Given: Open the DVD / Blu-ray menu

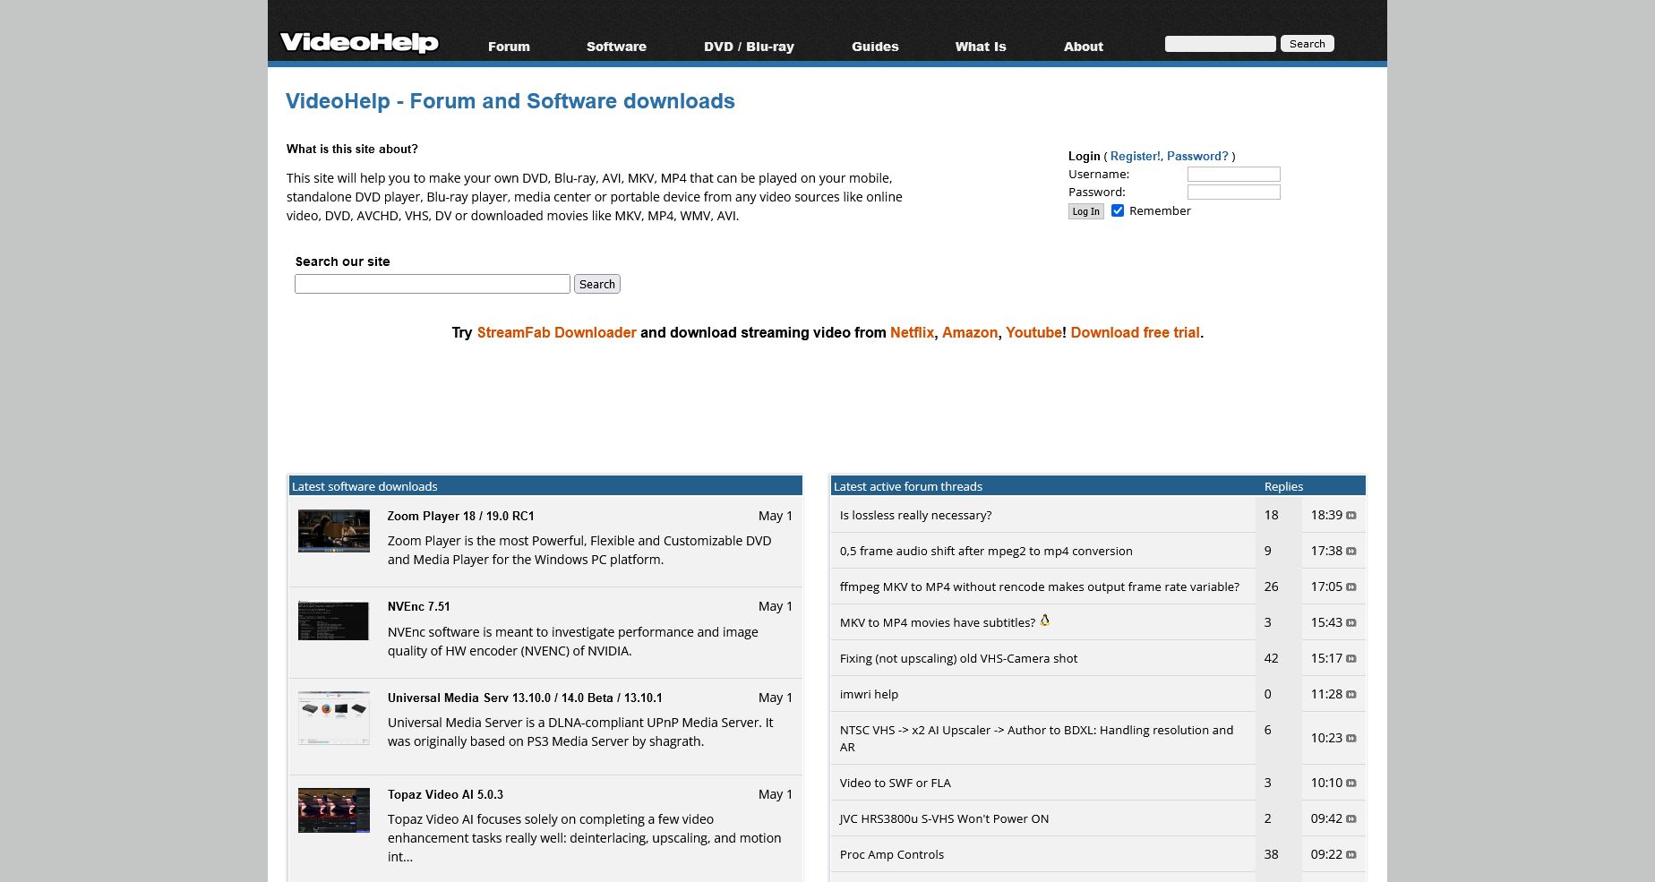Looking at the screenshot, I should click(x=749, y=47).
